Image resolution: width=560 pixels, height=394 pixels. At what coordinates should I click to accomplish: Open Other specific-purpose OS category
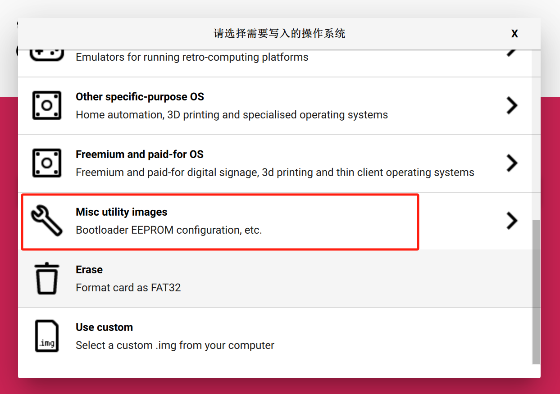click(x=140, y=97)
